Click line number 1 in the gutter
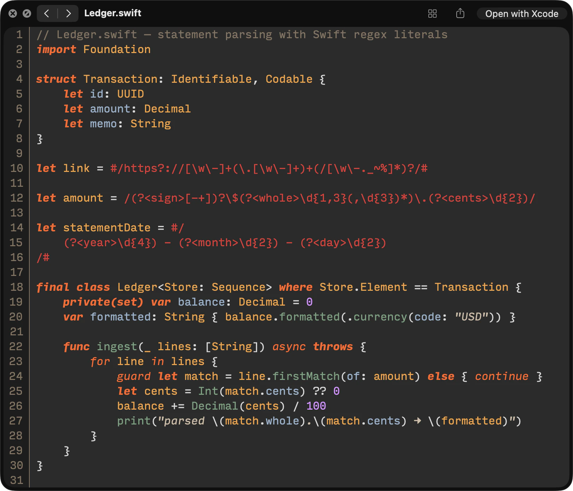Image resolution: width=573 pixels, height=491 pixels. pyautogui.click(x=19, y=35)
